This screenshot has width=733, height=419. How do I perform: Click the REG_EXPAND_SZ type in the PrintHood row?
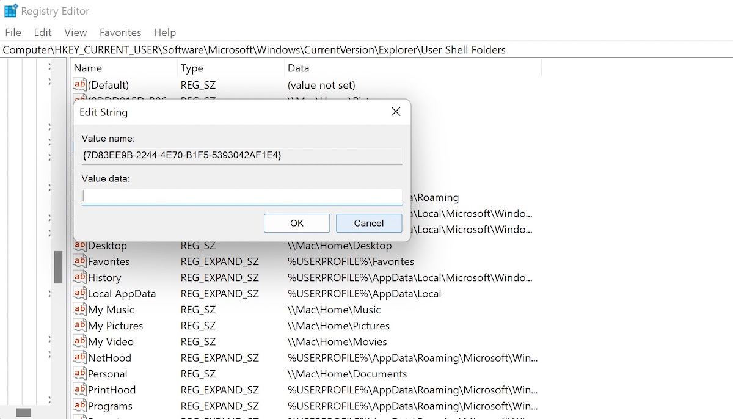[x=220, y=390]
